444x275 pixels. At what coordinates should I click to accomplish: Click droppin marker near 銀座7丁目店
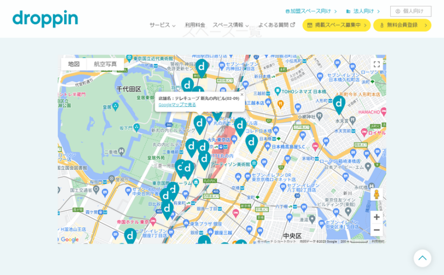click(130, 236)
